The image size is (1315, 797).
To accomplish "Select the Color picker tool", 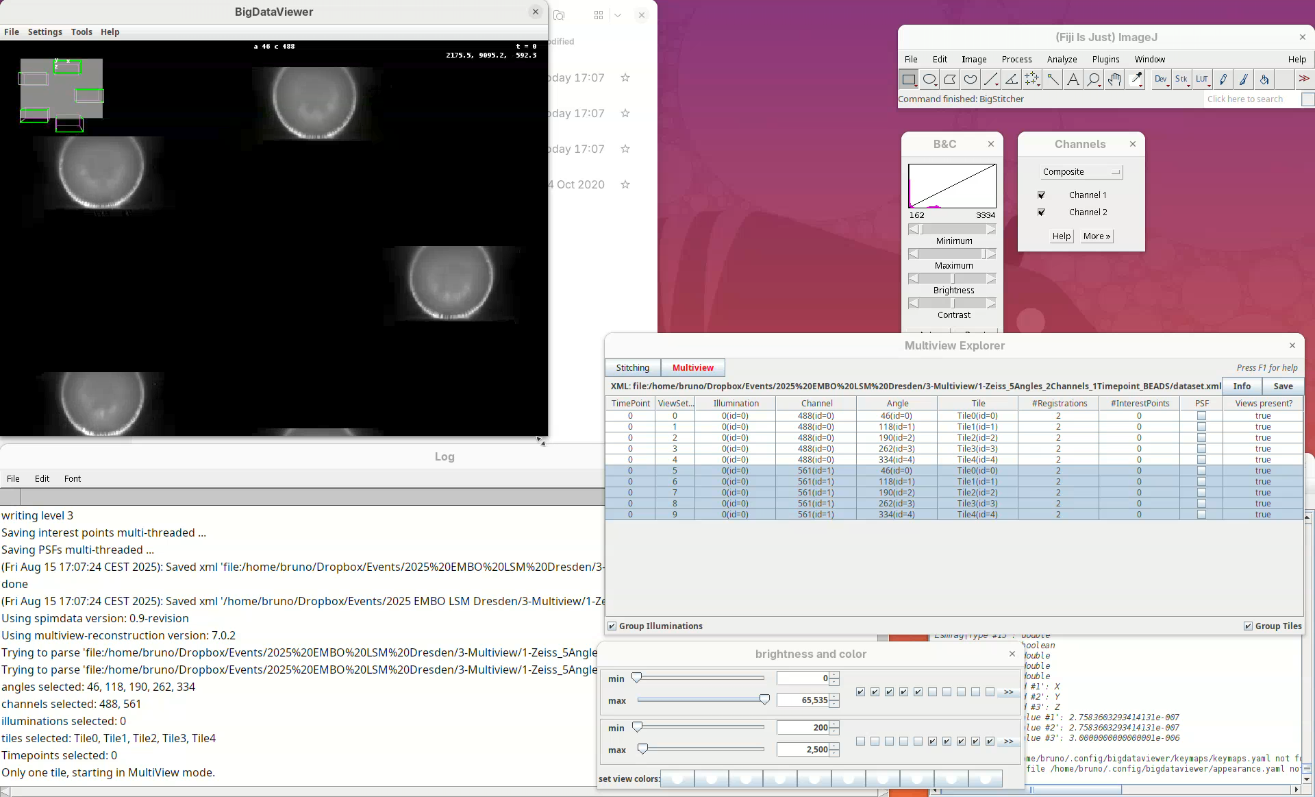I will (x=1136, y=79).
